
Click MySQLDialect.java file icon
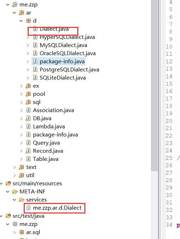point(35,45)
